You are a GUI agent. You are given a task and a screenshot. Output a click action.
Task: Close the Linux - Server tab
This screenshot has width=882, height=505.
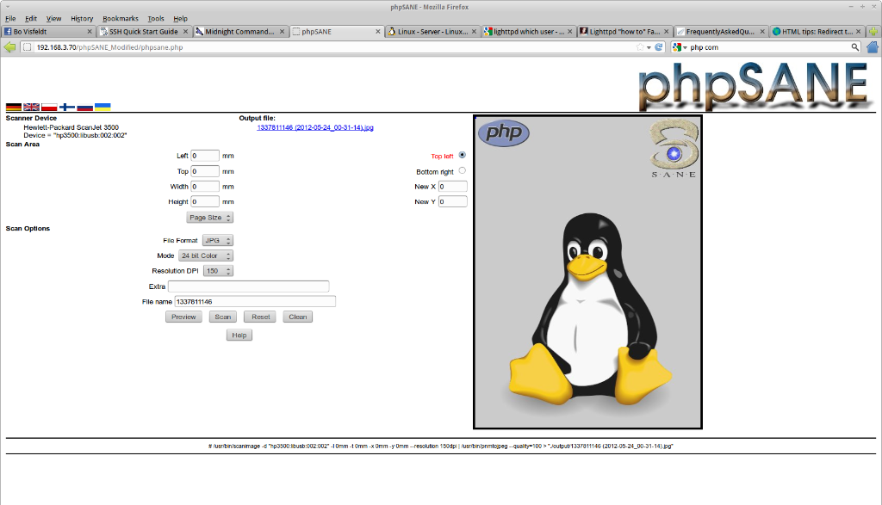pyautogui.click(x=475, y=32)
